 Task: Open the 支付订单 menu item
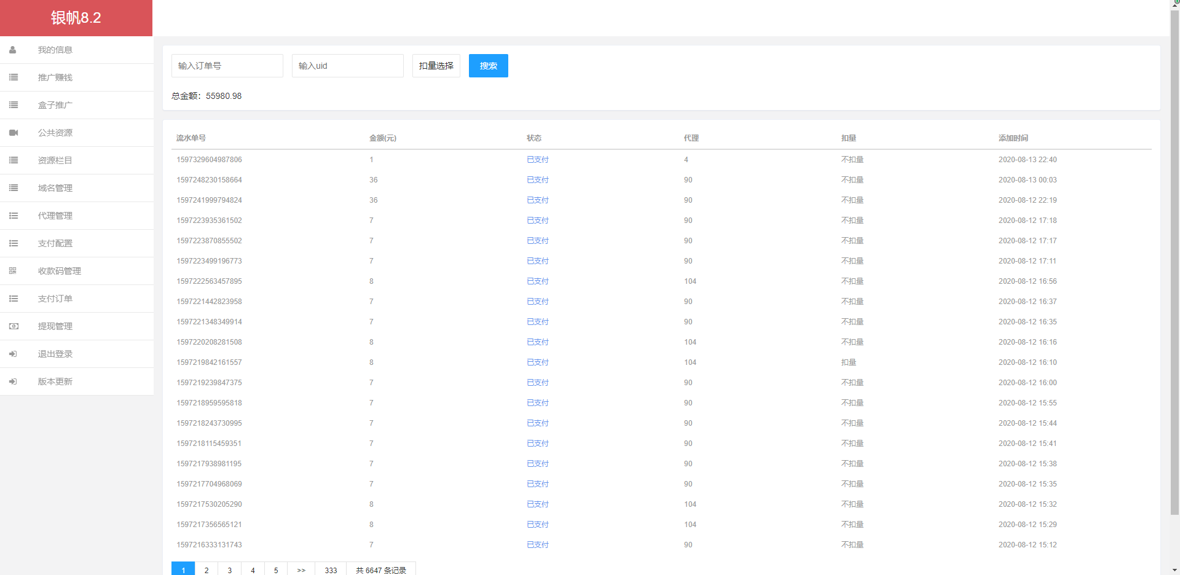55,299
